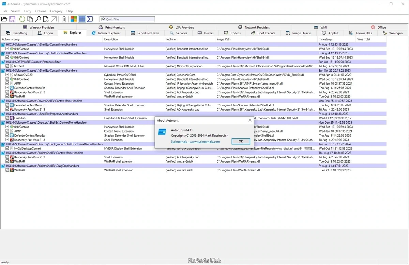Click the green Refresh icon
This screenshot has width=409, height=265.
tap(22, 19)
